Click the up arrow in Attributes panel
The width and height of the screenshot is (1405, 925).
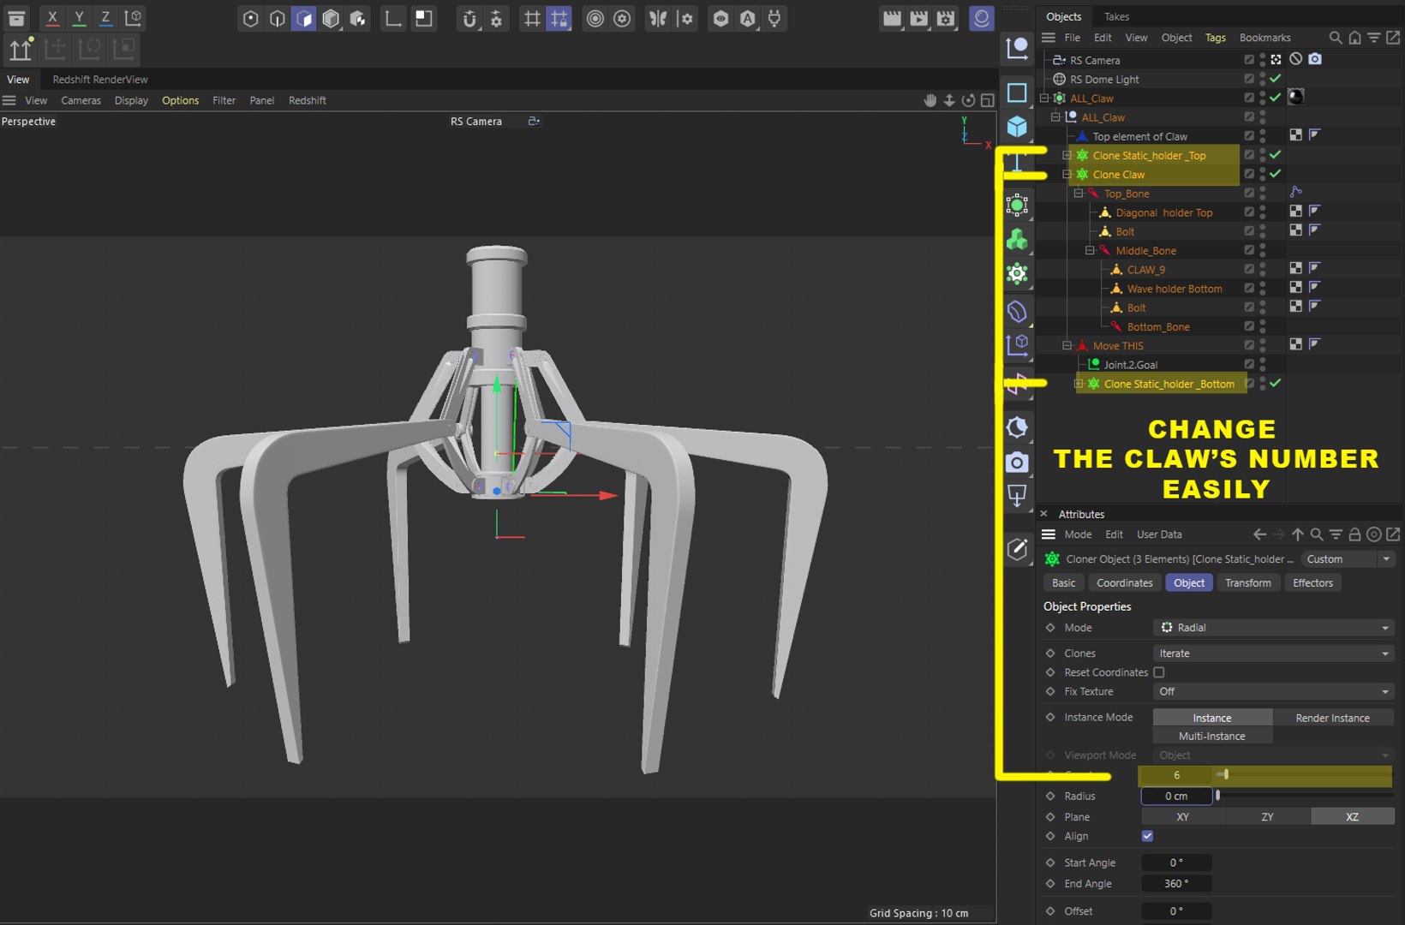coord(1298,534)
